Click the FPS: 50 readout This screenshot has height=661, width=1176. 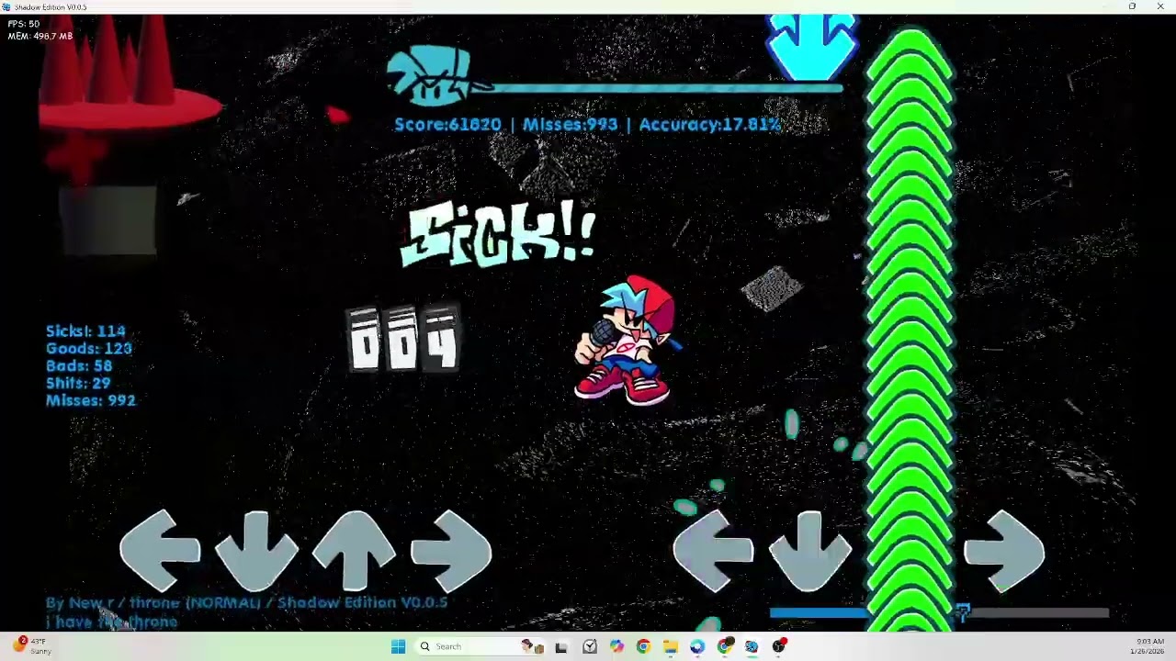[x=24, y=24]
